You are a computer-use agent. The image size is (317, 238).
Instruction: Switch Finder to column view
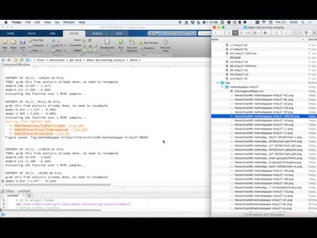tap(242, 33)
